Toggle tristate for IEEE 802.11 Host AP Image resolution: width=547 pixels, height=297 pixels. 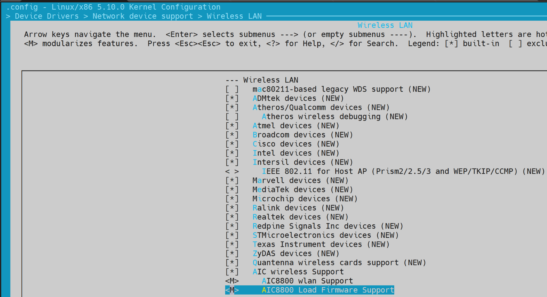(x=232, y=171)
